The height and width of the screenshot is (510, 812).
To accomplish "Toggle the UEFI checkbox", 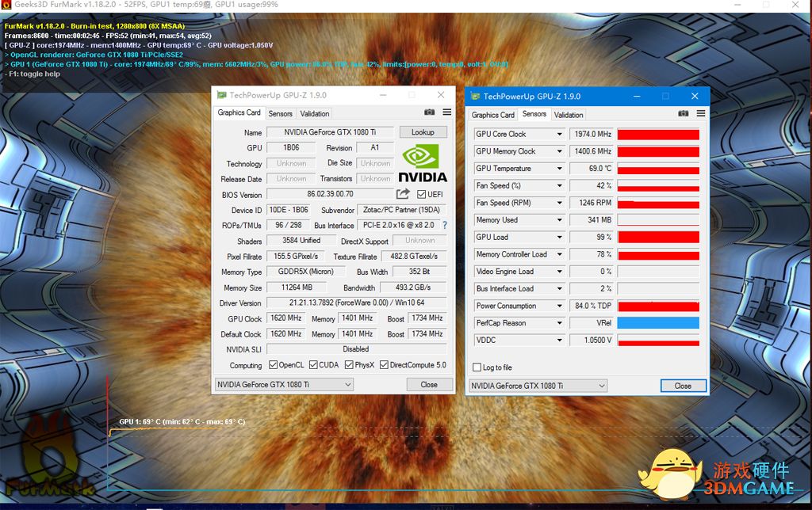I will pyautogui.click(x=421, y=195).
